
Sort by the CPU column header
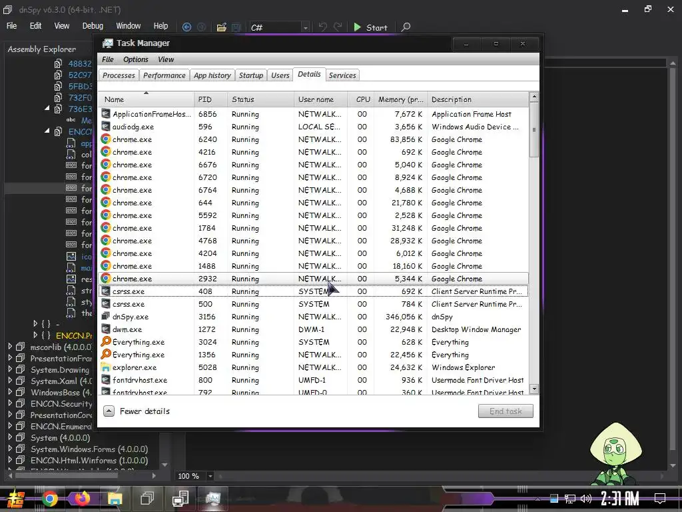point(361,99)
